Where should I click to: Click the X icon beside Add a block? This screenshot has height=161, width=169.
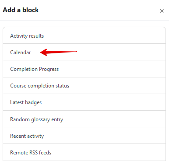[162, 11]
